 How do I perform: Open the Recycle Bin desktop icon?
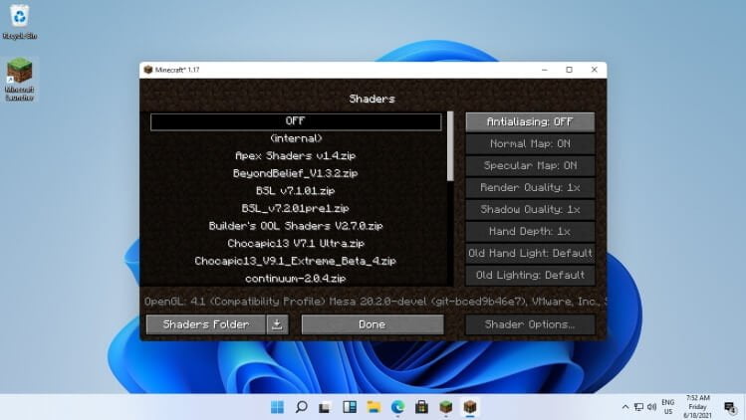(19, 22)
